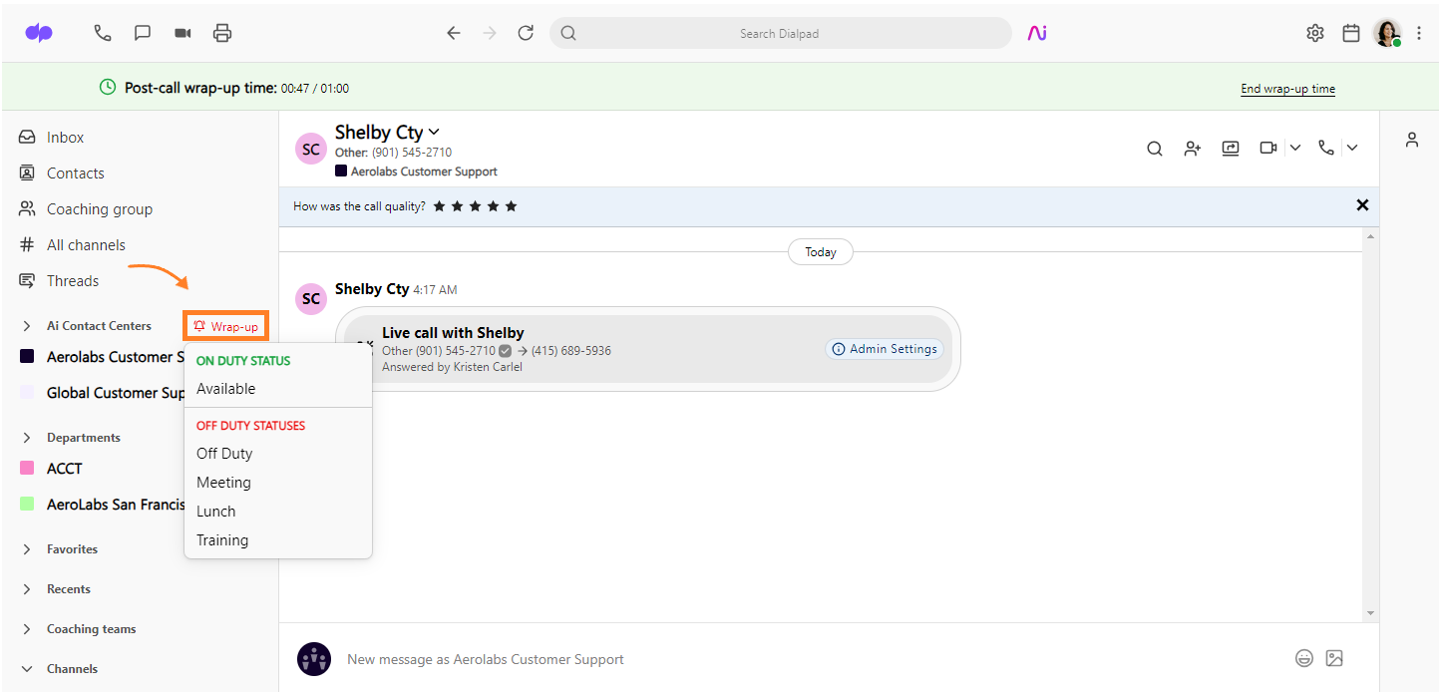
Task: Open the three-dot more menu
Action: click(1419, 33)
